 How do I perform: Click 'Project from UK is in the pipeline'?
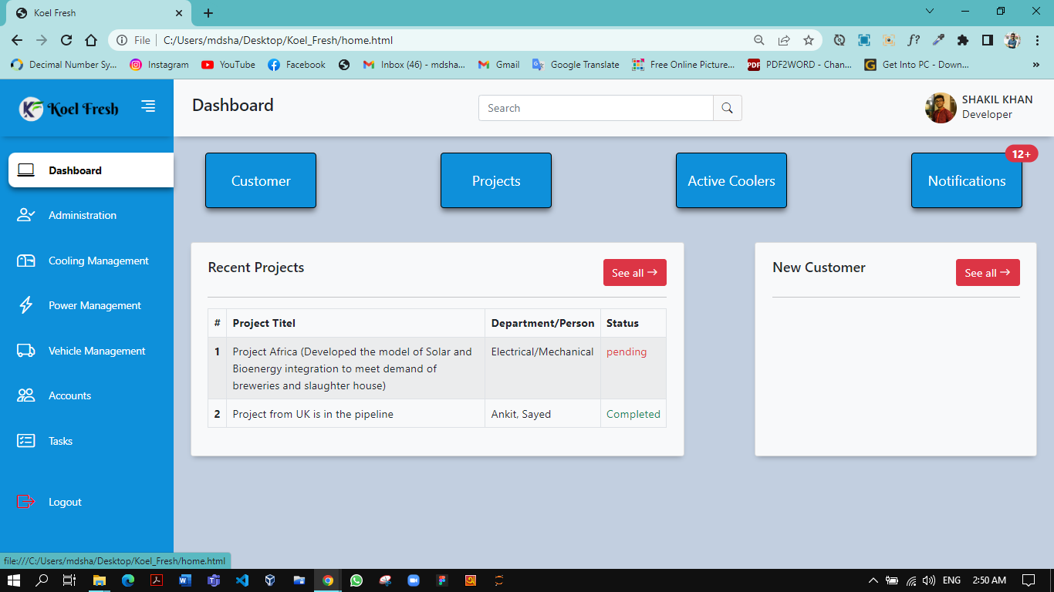pos(312,414)
